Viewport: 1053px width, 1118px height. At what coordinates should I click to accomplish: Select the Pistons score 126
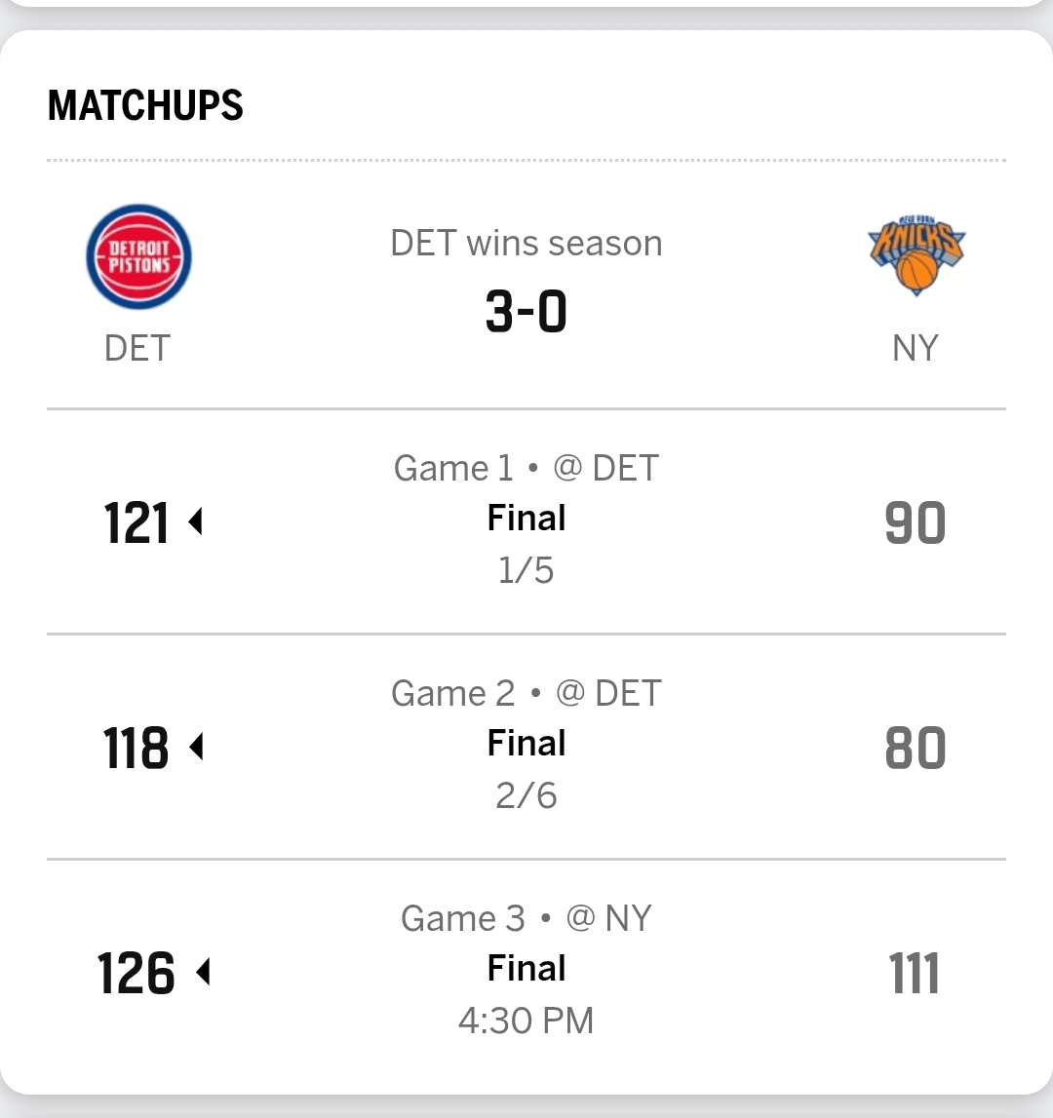point(136,973)
